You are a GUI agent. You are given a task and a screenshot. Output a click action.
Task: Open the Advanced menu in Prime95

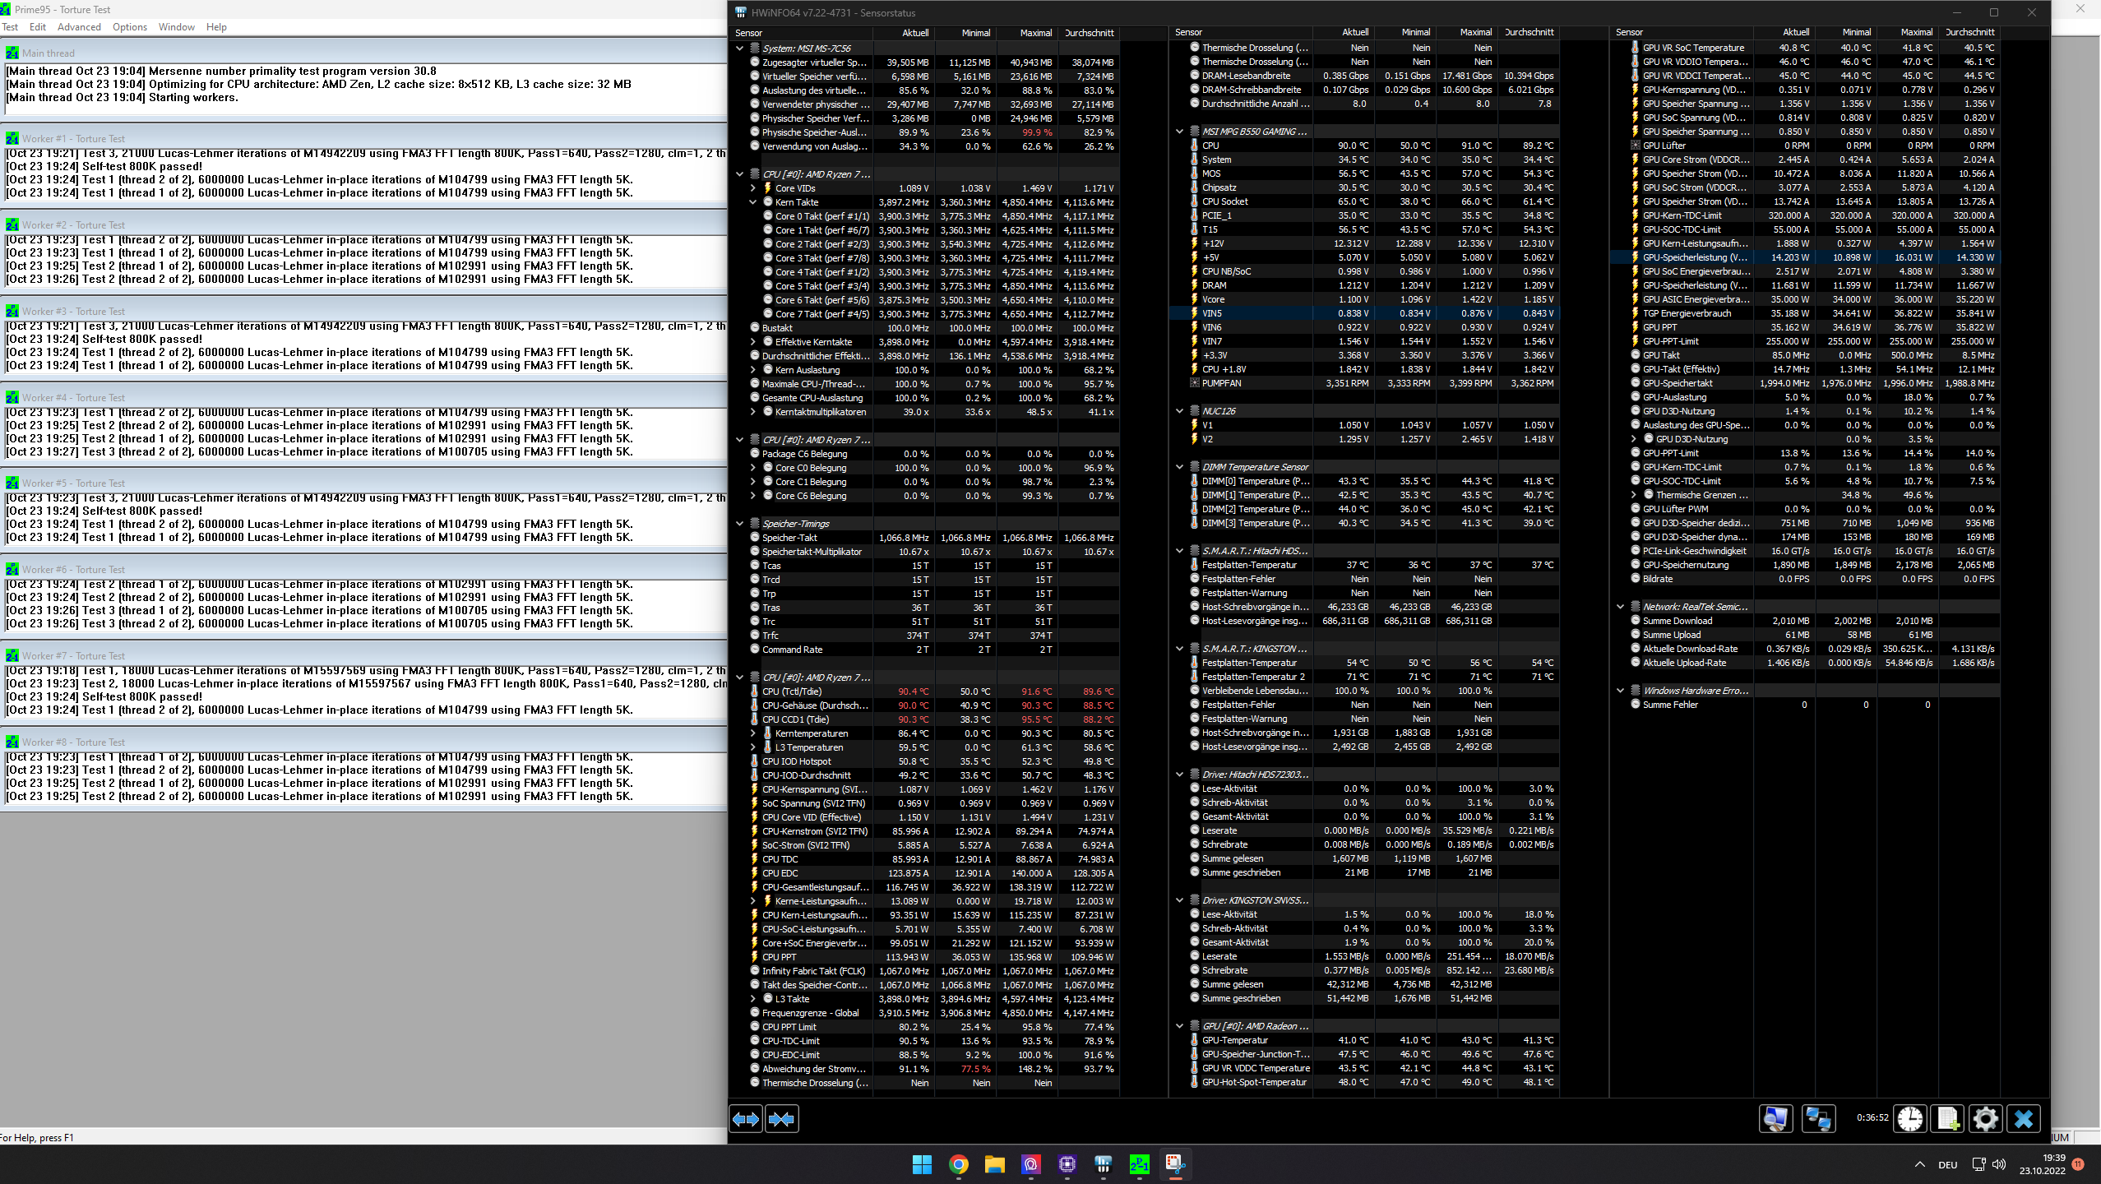click(79, 27)
